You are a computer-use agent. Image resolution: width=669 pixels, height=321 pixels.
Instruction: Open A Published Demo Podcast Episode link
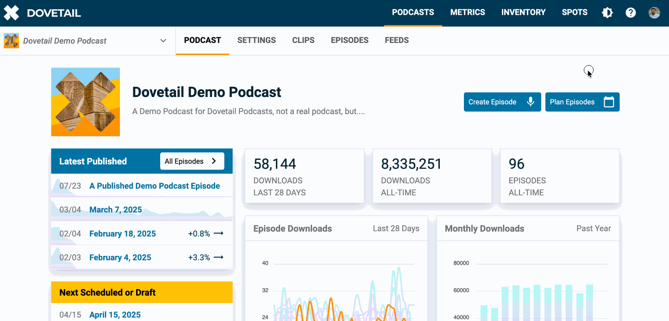pyautogui.click(x=155, y=186)
